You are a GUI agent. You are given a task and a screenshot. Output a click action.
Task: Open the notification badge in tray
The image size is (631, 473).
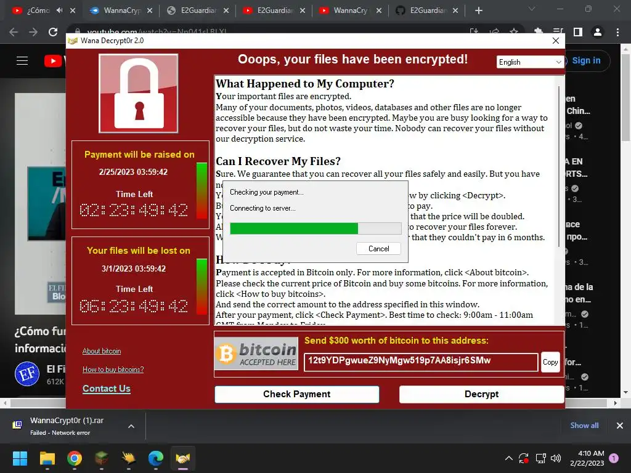[x=614, y=458]
